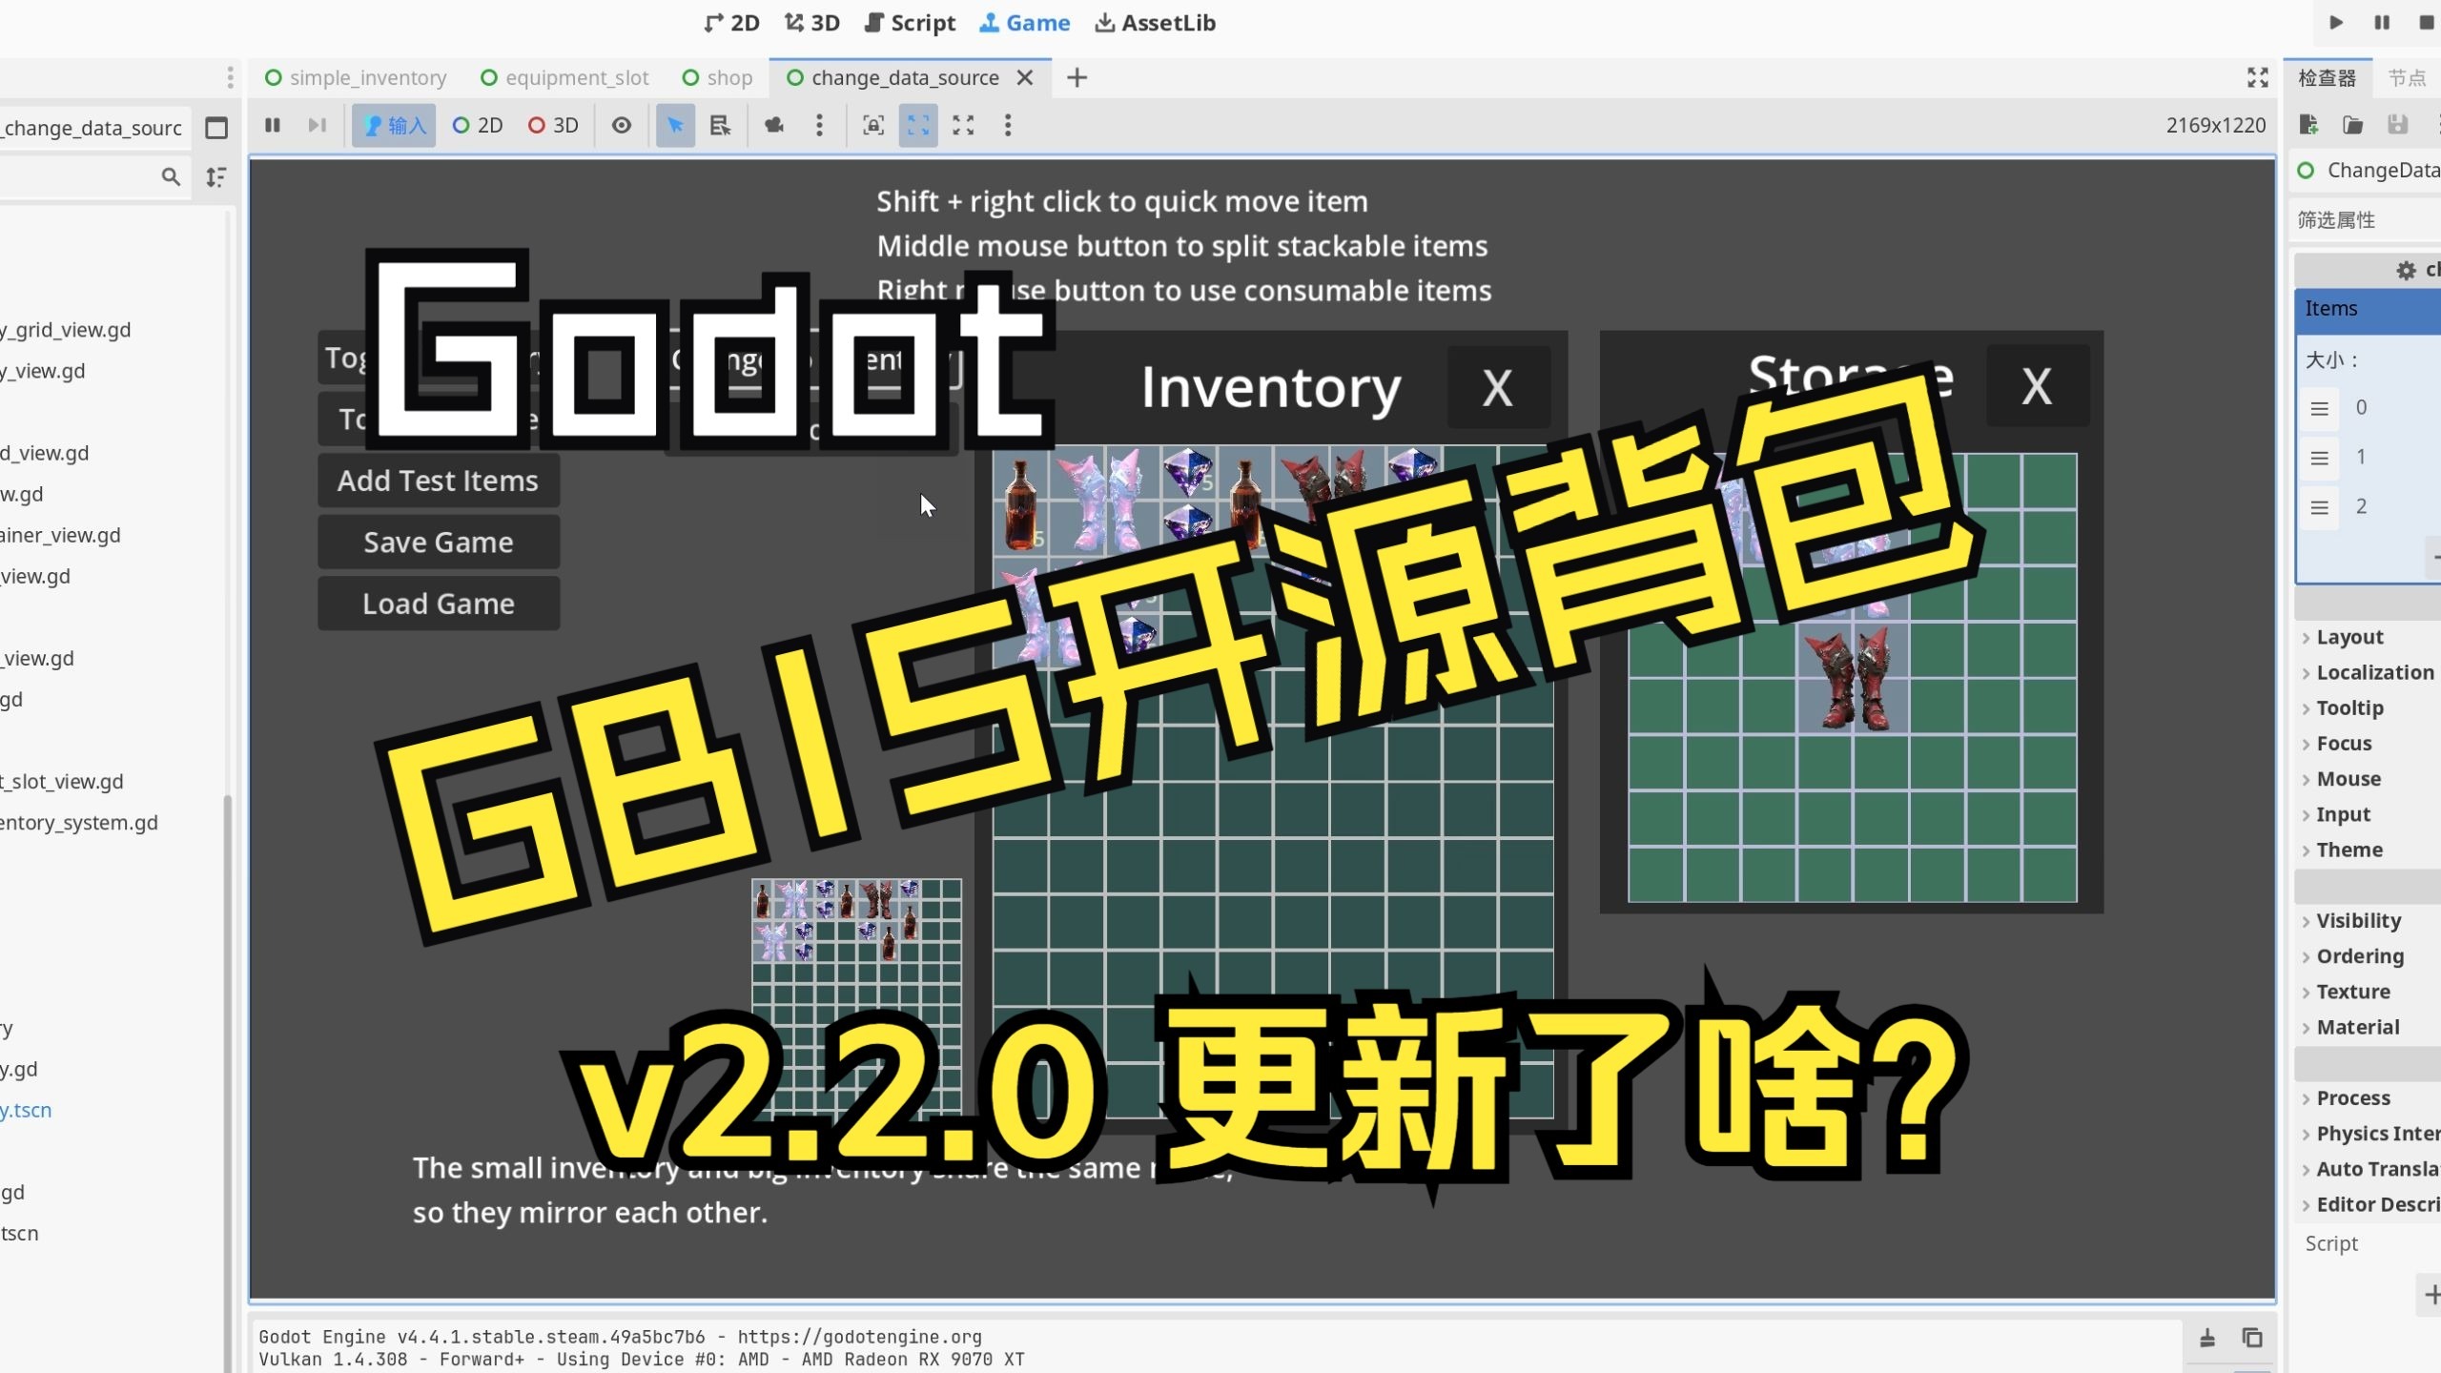Open the Script workspace
The width and height of the screenshot is (2441, 1373).
point(910,23)
